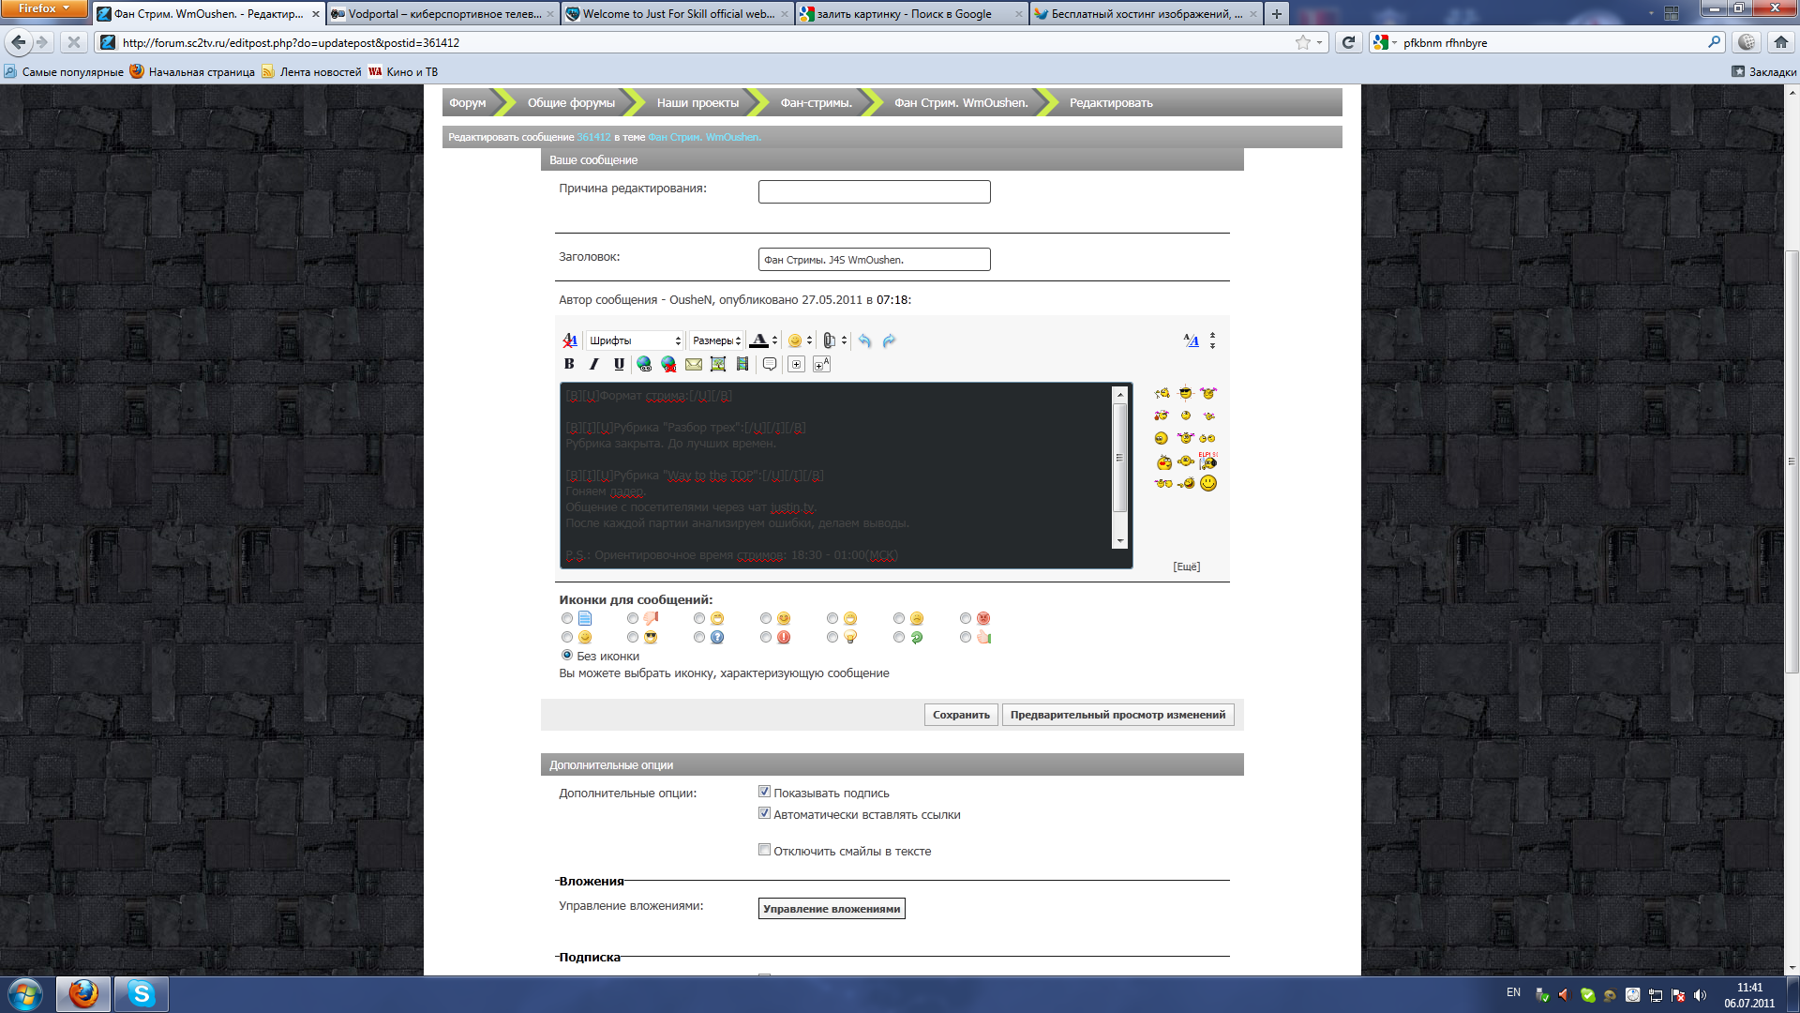Insert a video with the filmstrip icon
This screenshot has width=1800, height=1013.
tap(742, 364)
